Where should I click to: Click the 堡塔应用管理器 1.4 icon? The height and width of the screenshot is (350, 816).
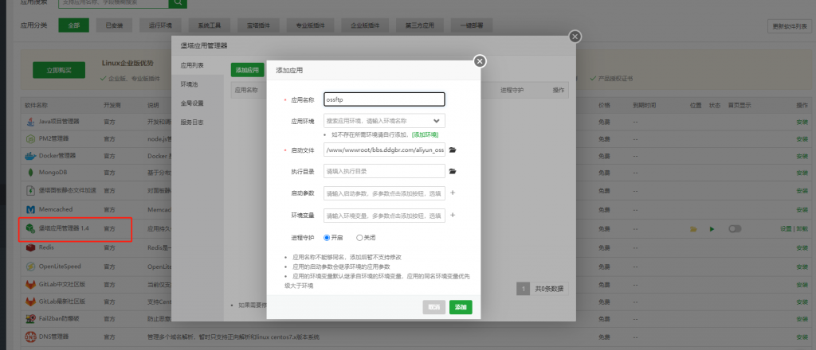[30, 228]
